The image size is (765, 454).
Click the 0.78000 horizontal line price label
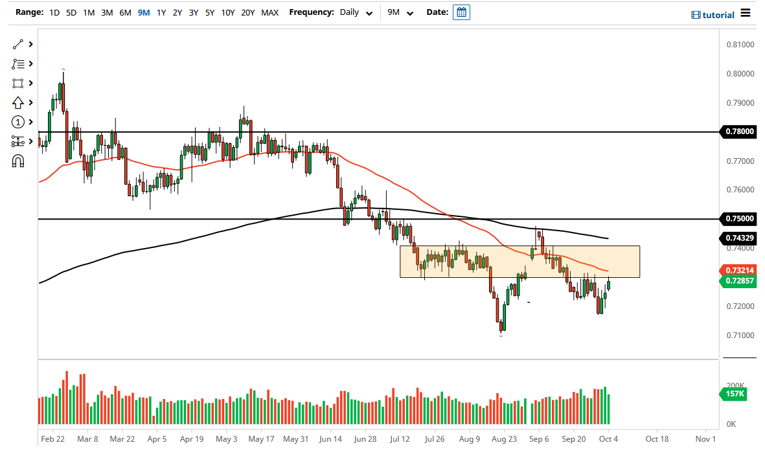click(x=738, y=131)
